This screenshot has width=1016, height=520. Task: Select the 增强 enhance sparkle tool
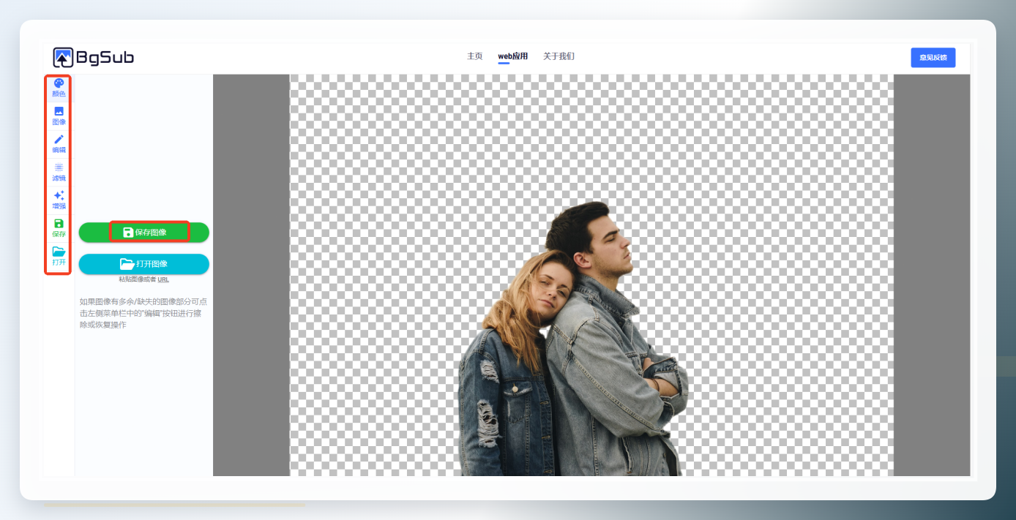[59, 200]
